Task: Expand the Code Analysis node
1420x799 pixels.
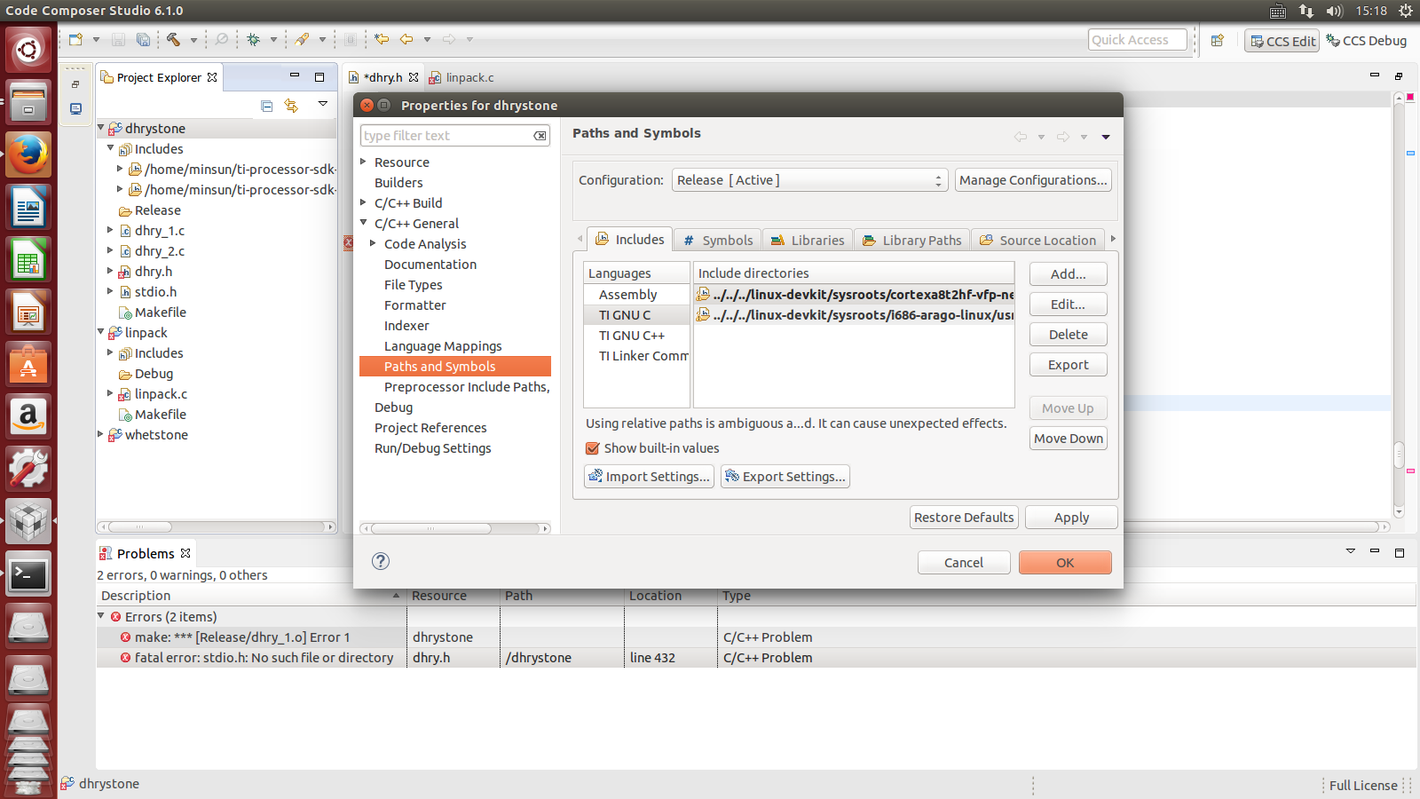Action: 373,243
